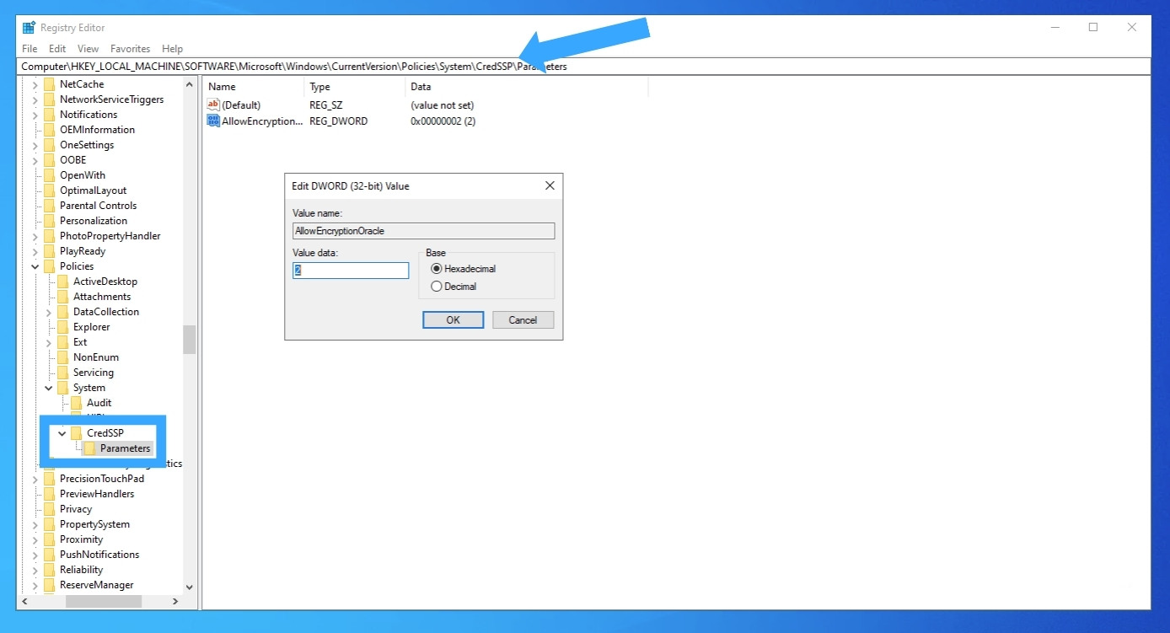The image size is (1170, 633).
Task: Click the OOBE folder icon
Action: (49, 160)
